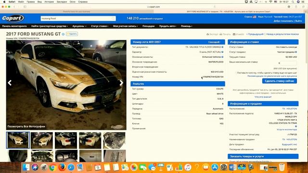Open Photos app from the dock

click(134, 167)
